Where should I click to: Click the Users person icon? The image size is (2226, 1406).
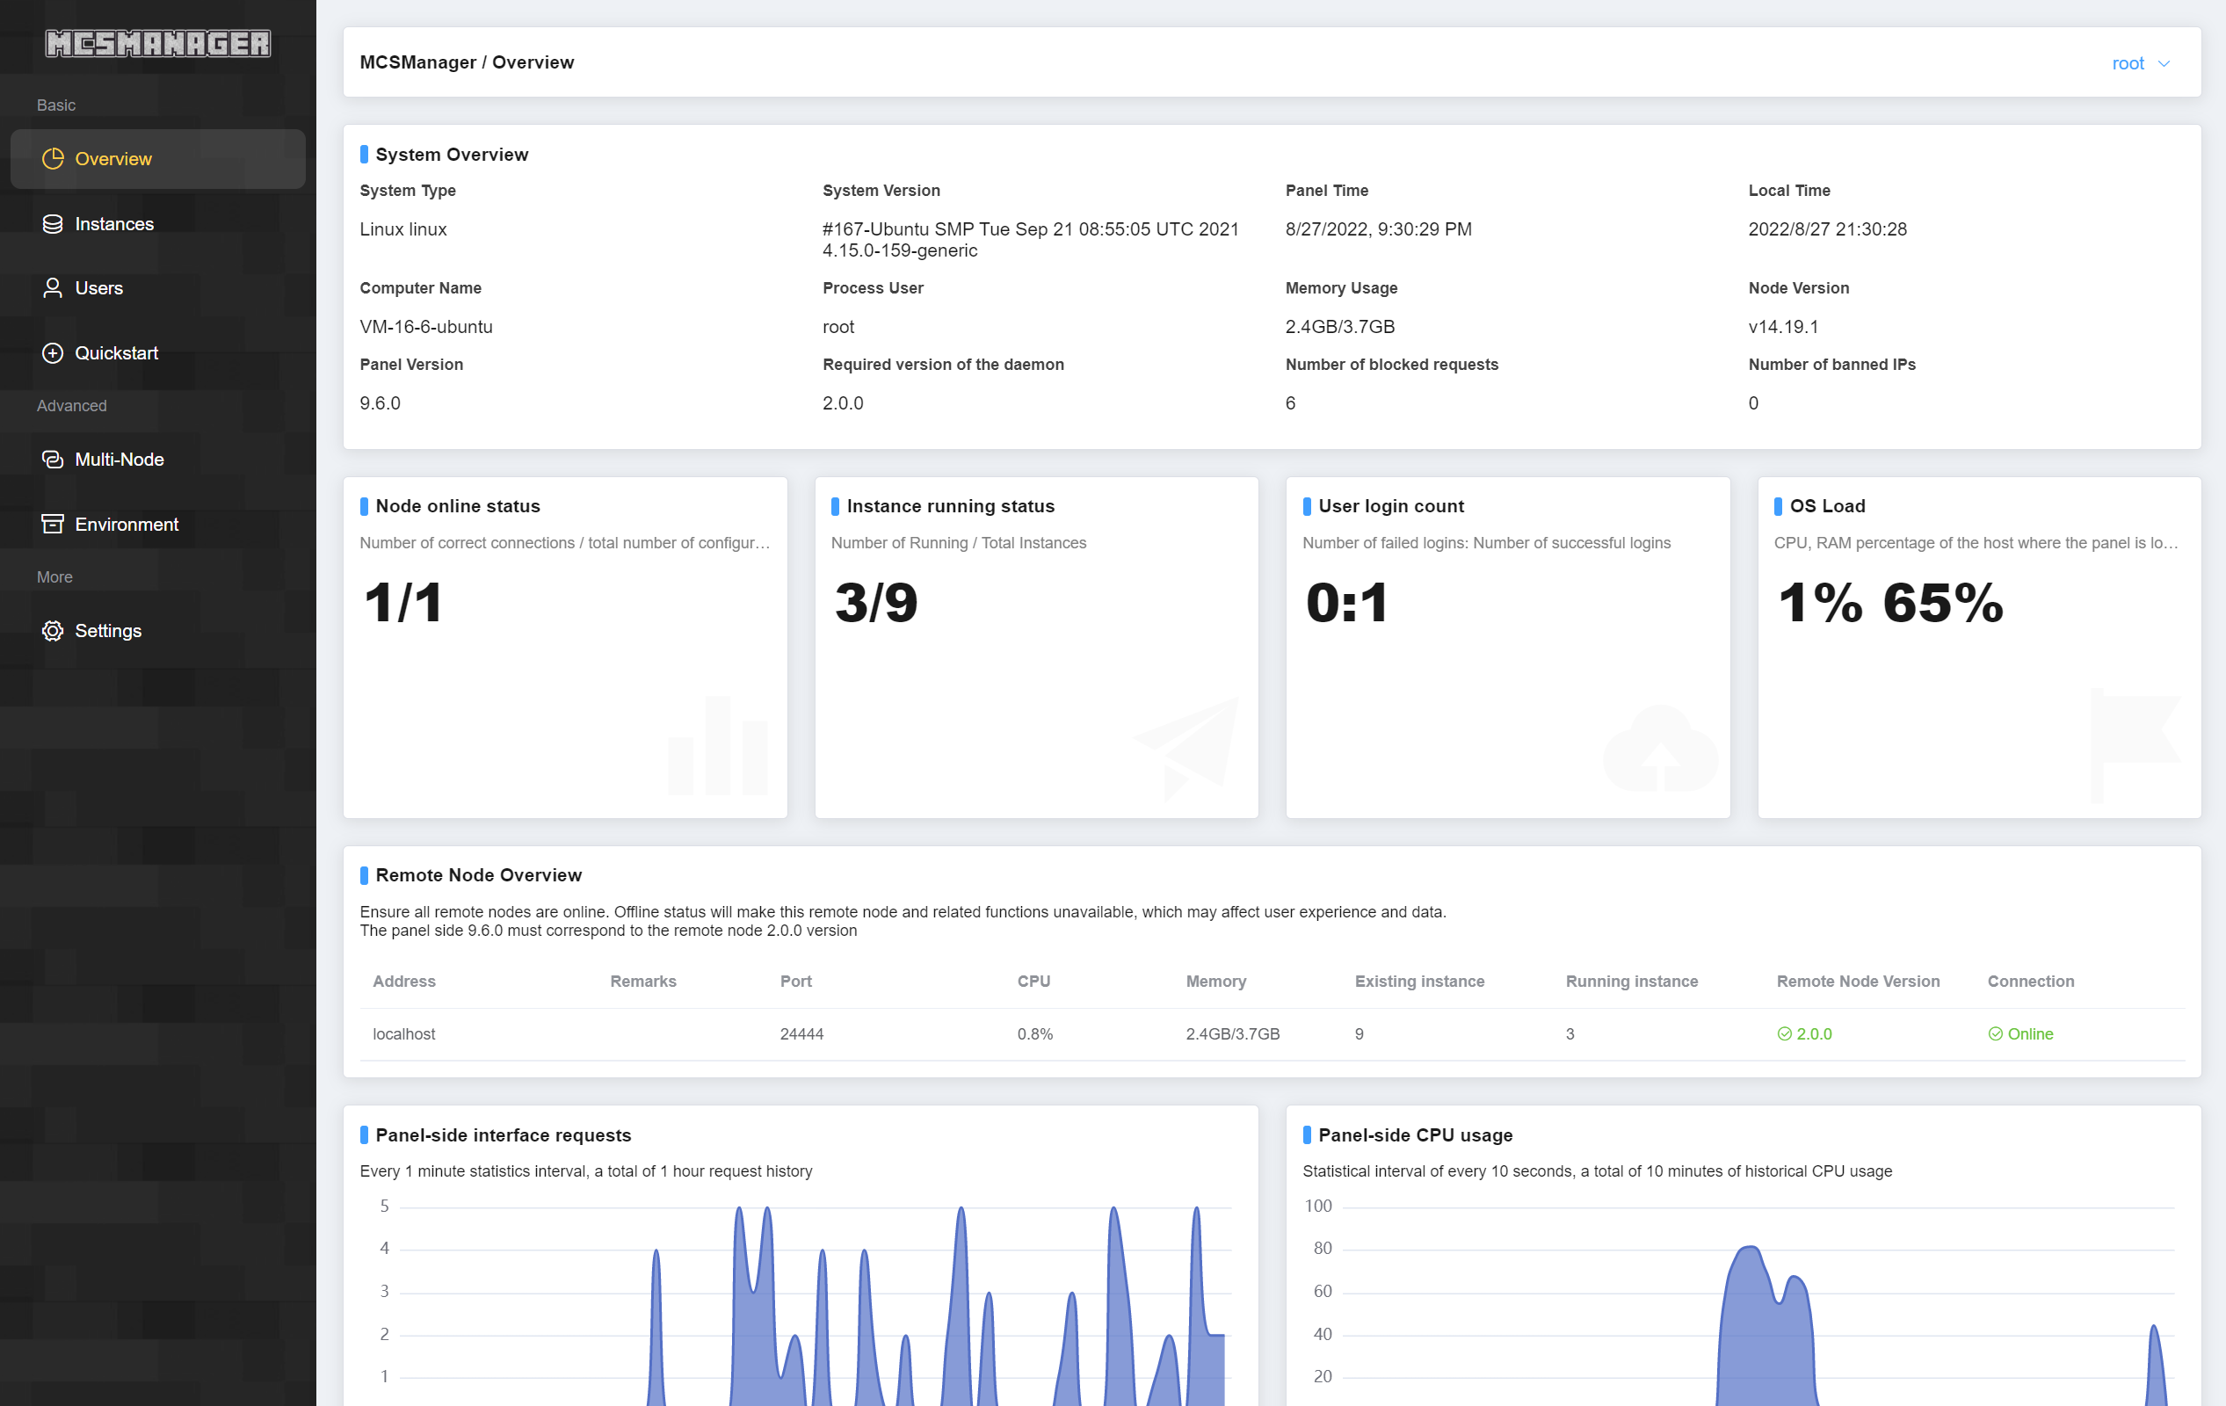coord(53,288)
